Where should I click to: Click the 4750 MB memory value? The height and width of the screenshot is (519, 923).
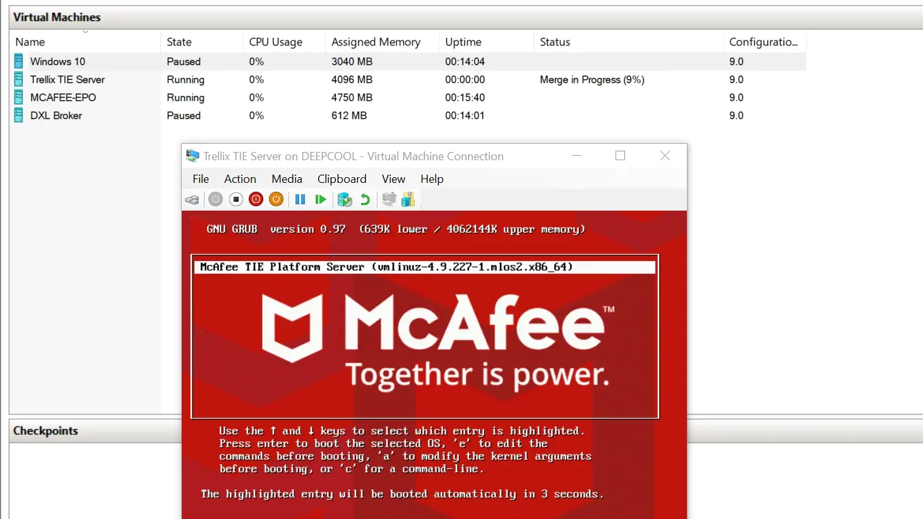coord(352,97)
